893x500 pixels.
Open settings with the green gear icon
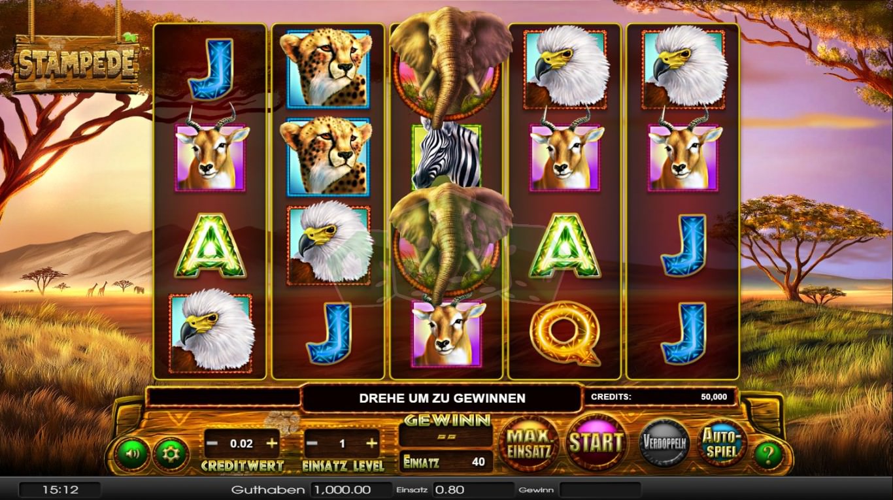point(171,453)
